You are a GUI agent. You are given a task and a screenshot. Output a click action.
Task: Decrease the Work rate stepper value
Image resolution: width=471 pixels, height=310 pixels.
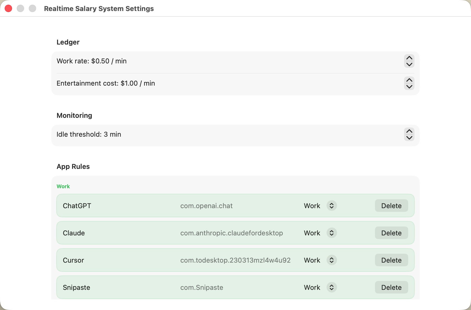click(409, 64)
